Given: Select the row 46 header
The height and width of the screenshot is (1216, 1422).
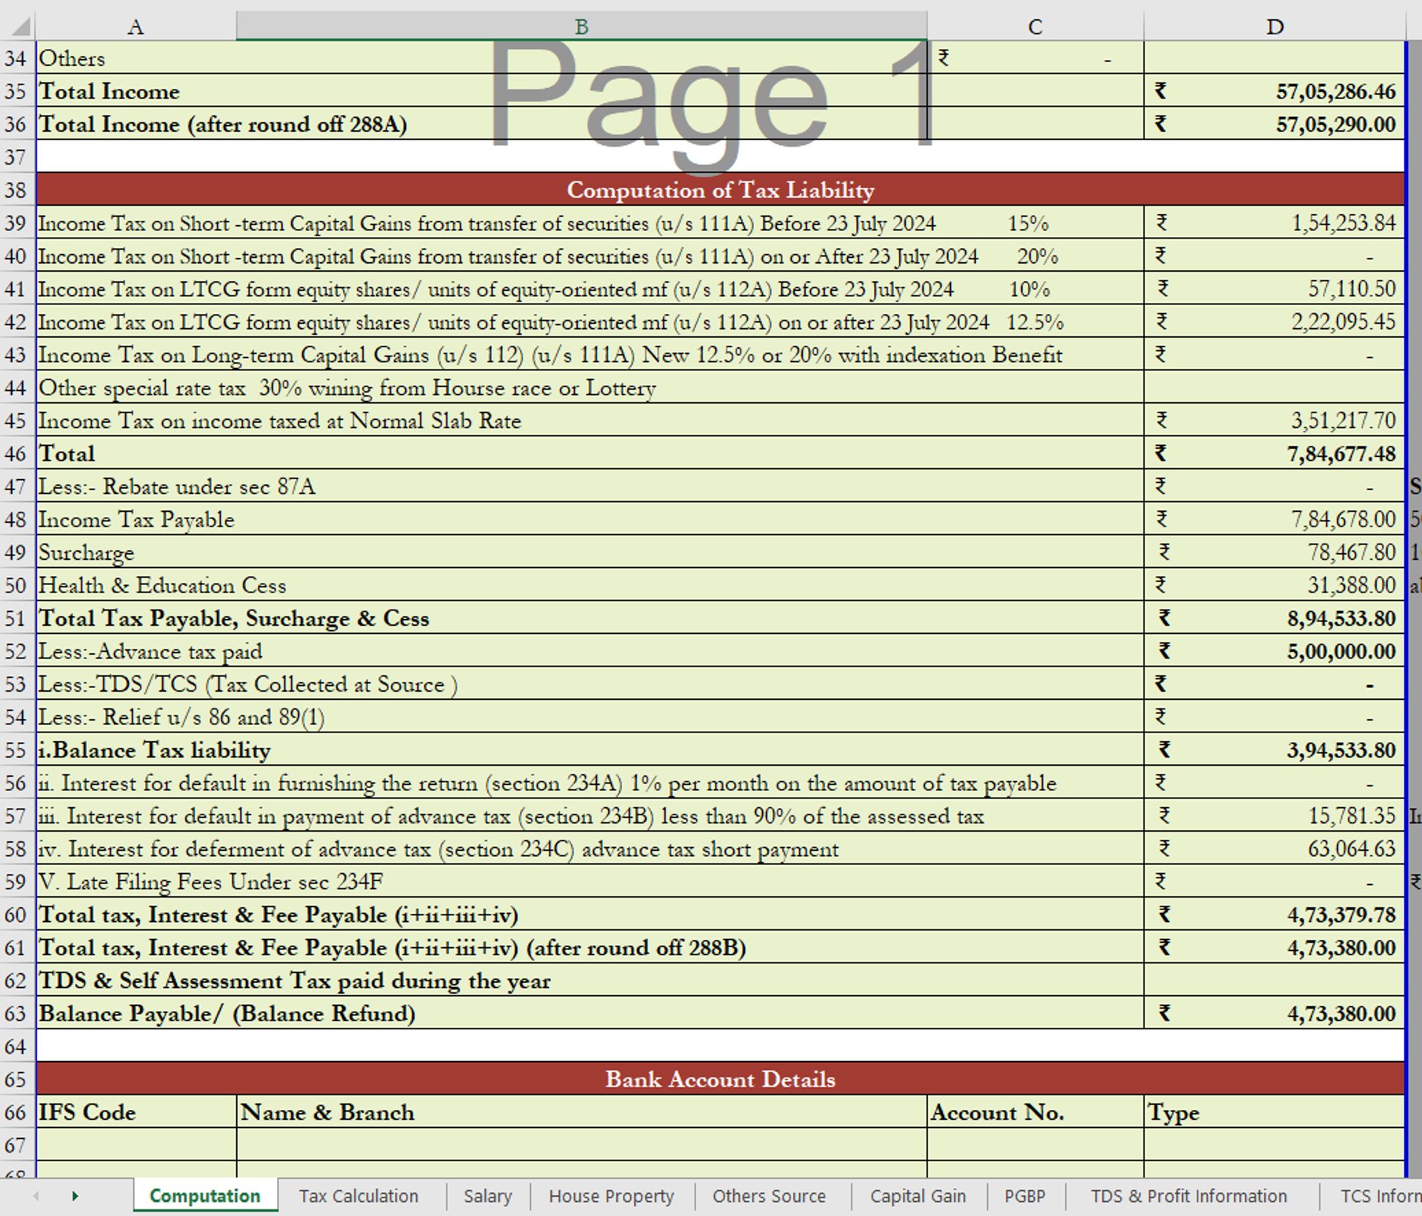Looking at the screenshot, I should [16, 453].
